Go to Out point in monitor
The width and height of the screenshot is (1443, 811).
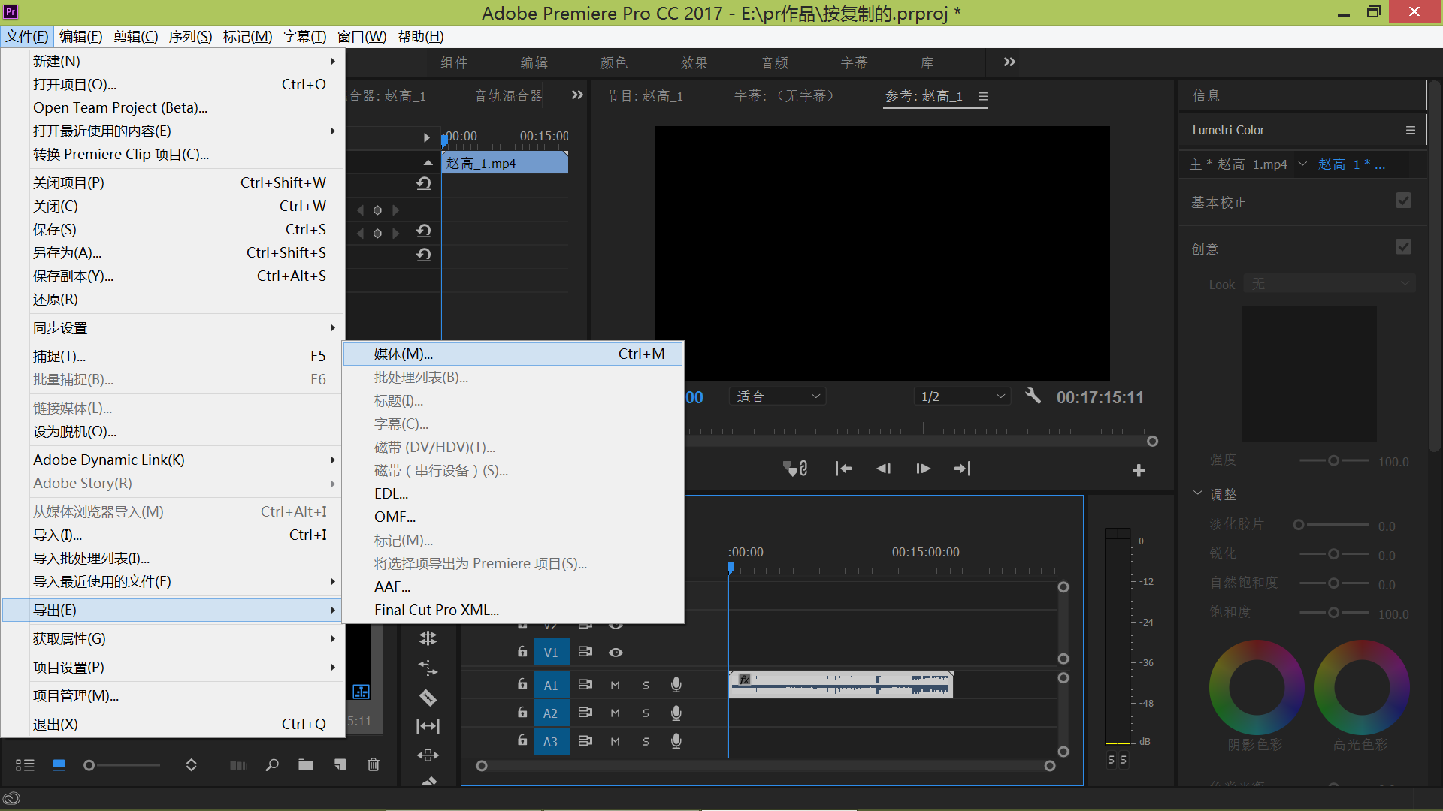coord(962,469)
